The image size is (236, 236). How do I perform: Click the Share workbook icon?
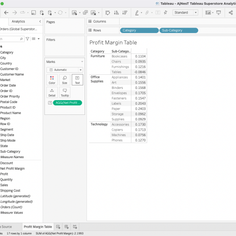(230, 13)
